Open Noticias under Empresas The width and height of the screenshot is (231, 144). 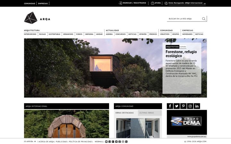pos(199,34)
